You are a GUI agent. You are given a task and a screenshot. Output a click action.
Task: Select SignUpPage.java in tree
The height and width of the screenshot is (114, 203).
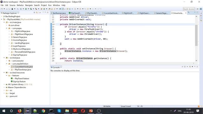[20, 55]
